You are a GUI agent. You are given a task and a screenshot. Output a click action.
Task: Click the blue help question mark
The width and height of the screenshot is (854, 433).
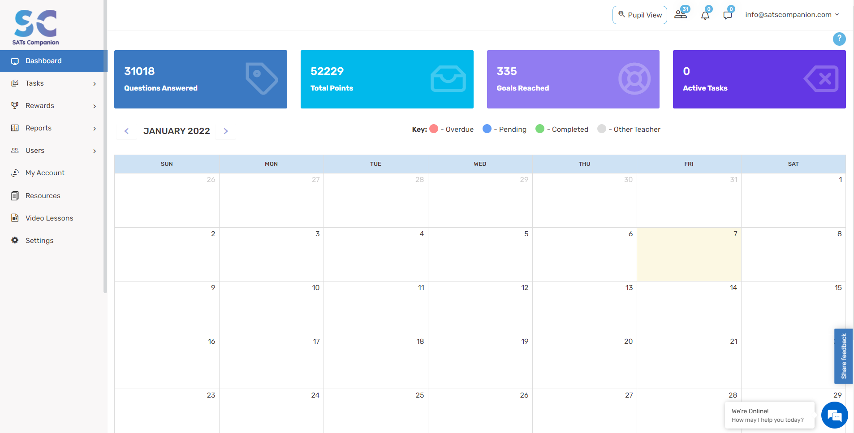(x=839, y=39)
